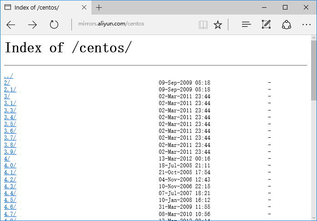Make a Web Note pen icon
Screen dimensions: 317x221
(x=266, y=25)
